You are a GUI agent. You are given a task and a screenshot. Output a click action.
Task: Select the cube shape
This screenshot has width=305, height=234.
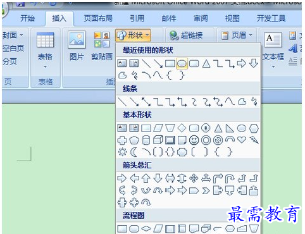click(x=158, y=140)
